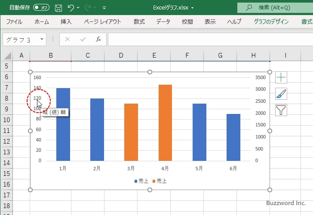Select row 17 header
313x215 pixels.
pos(6,195)
